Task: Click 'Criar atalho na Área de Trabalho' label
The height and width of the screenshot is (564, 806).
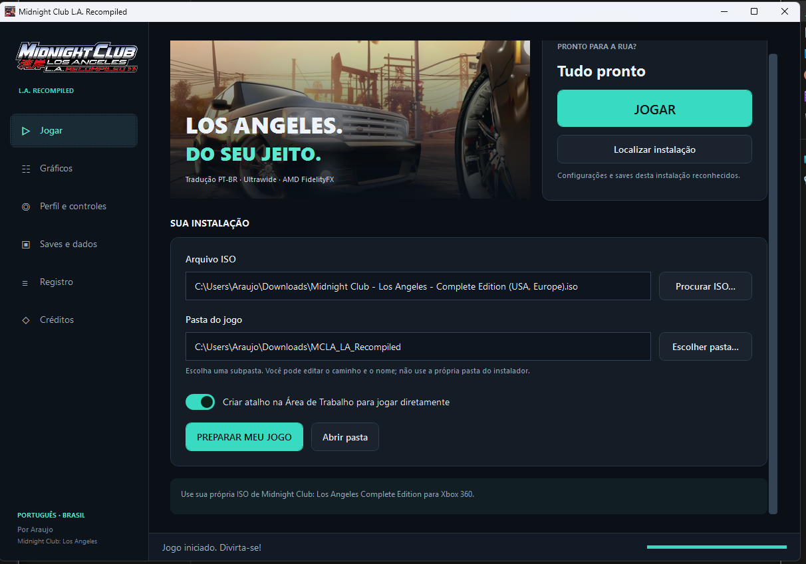Action: point(336,402)
